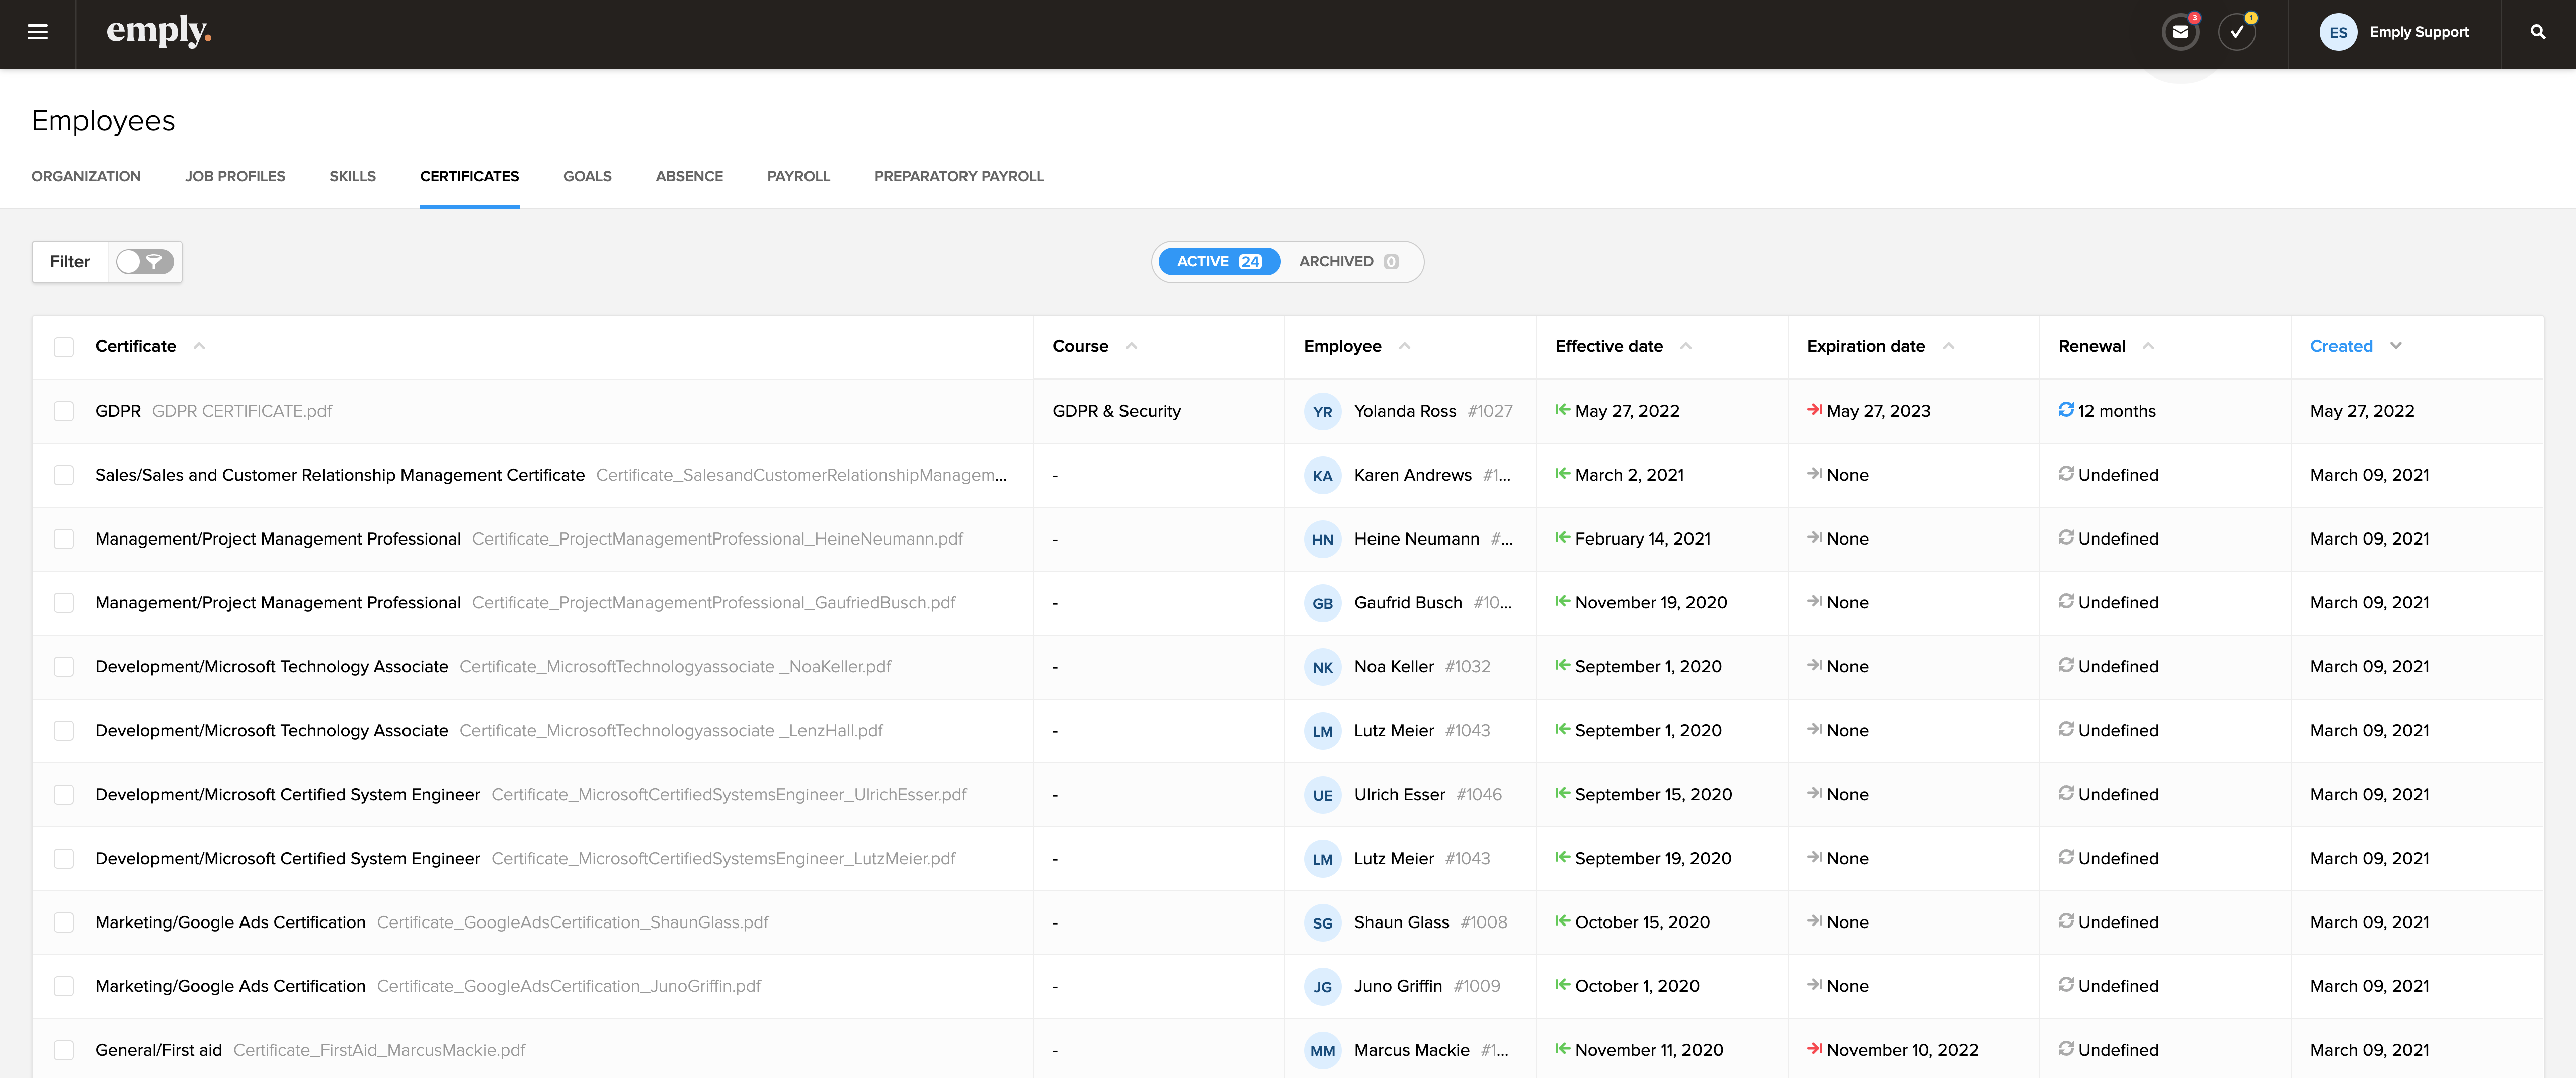Open the Preparatory Payroll tab
The height and width of the screenshot is (1078, 2576).
point(958,176)
